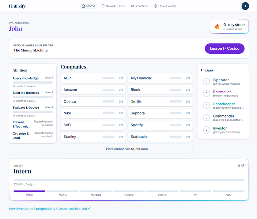Select the Starbucks company card

[x=160, y=137]
